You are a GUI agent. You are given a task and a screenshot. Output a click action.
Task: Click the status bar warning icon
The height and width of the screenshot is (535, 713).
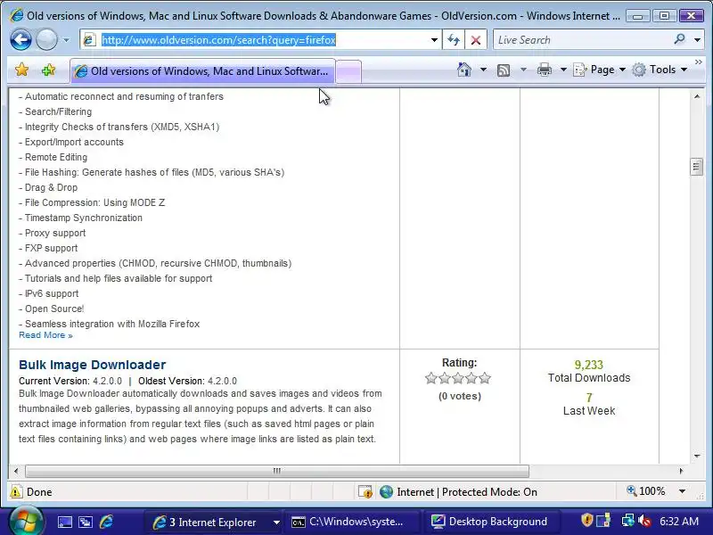(16, 492)
